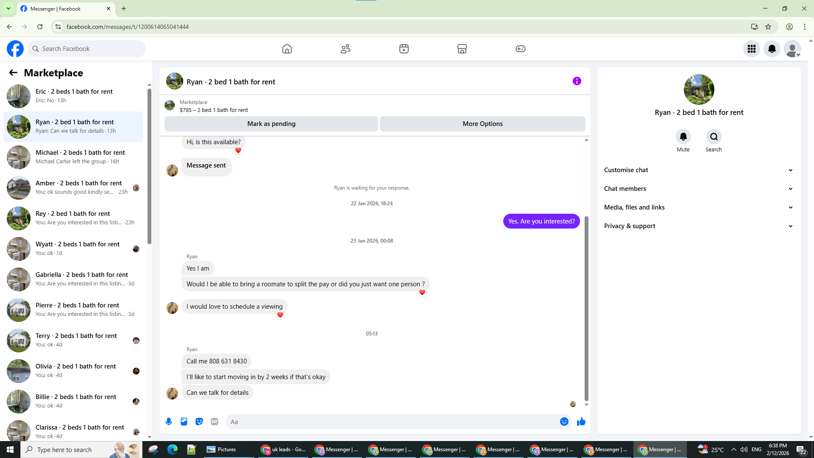814x458 pixels.
Task: Click heart reaction on viewing message
Action: pyautogui.click(x=280, y=315)
